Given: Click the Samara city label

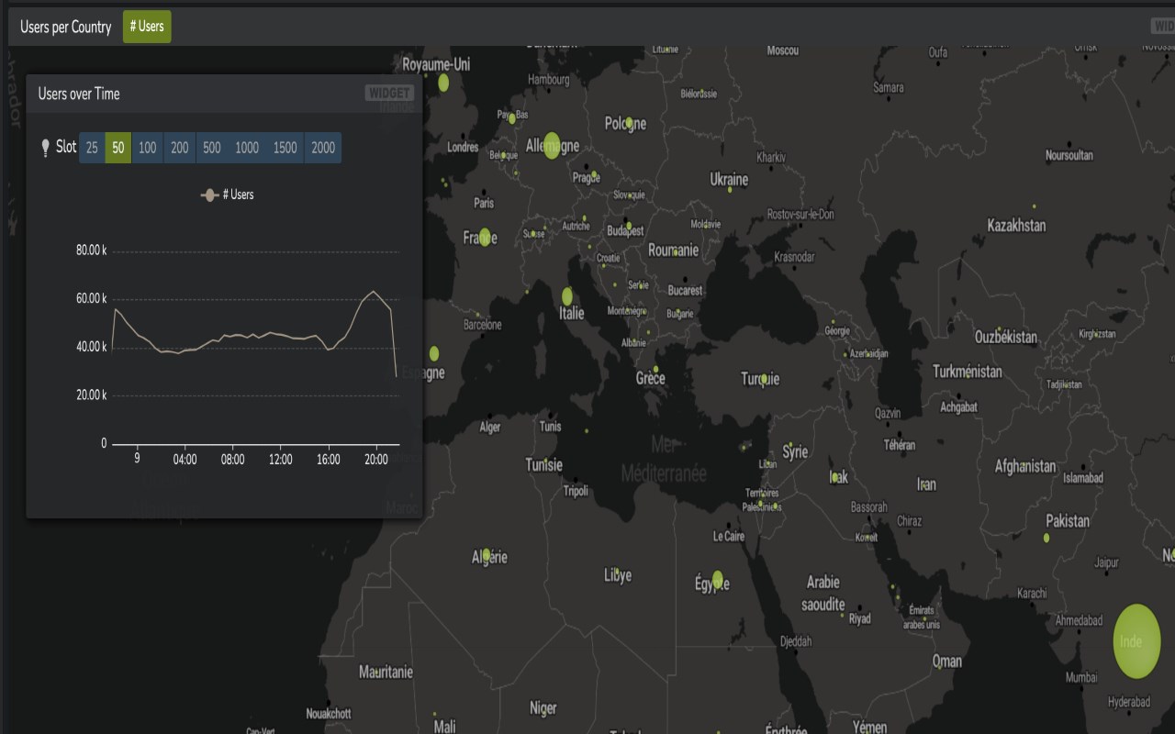Looking at the screenshot, I should (x=889, y=88).
